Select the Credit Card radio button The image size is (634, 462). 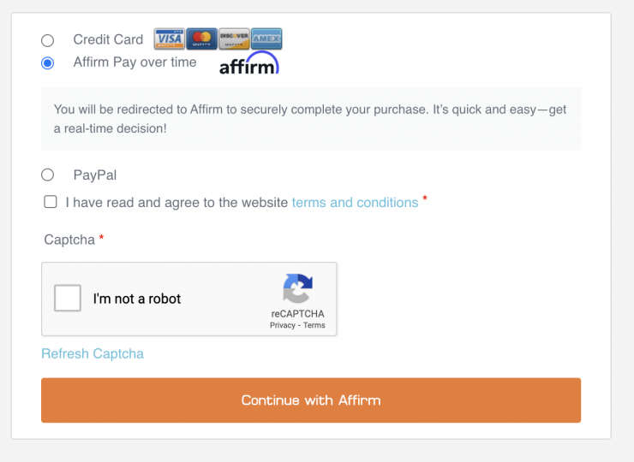[x=48, y=40]
